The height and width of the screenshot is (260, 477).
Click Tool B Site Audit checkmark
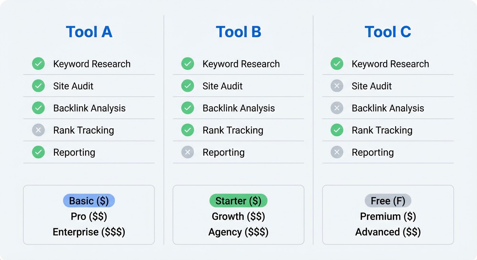[x=188, y=86]
